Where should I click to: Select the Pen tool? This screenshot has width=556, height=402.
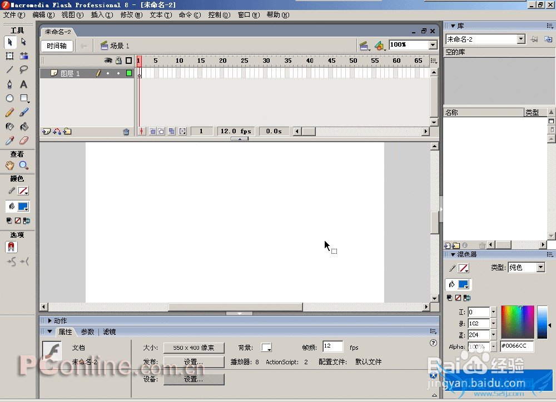pyautogui.click(x=9, y=84)
